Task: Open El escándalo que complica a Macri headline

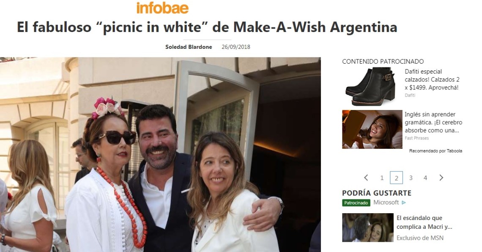Action: pyautogui.click(x=424, y=223)
